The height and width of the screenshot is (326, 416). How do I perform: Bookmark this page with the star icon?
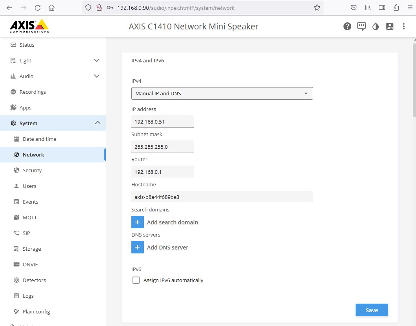click(x=317, y=8)
